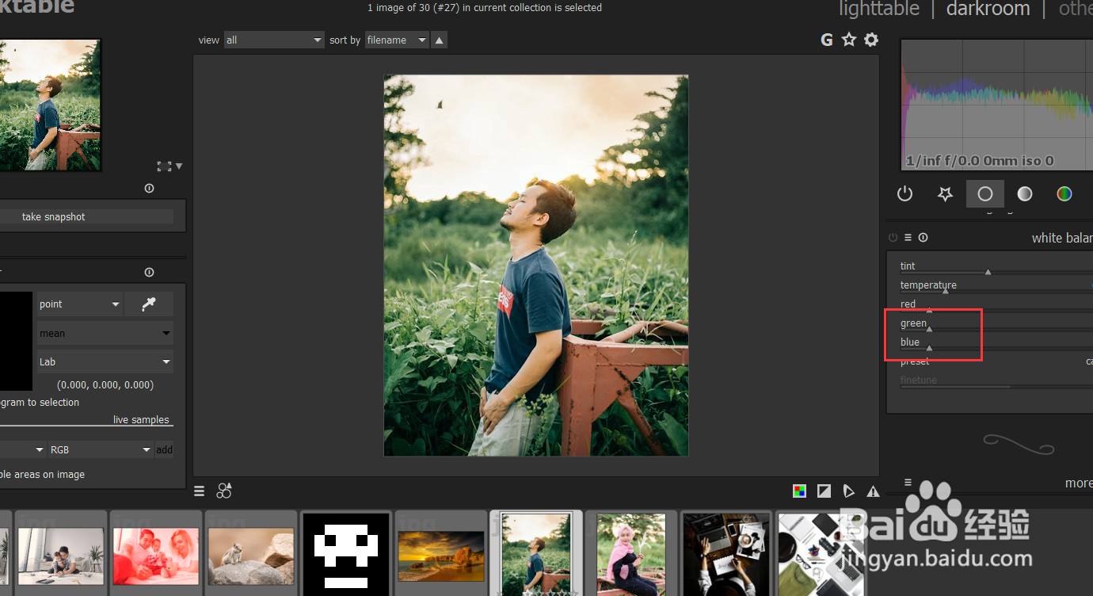Adjust the blue channel slider
The height and width of the screenshot is (596, 1093).
pos(996,343)
